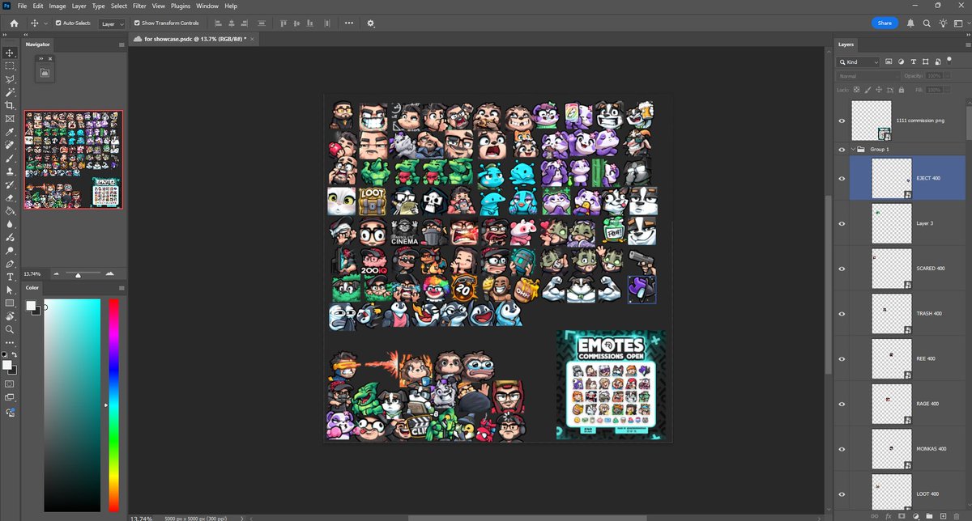Switch to the Navigator panel tab
972x521 pixels.
click(37, 44)
